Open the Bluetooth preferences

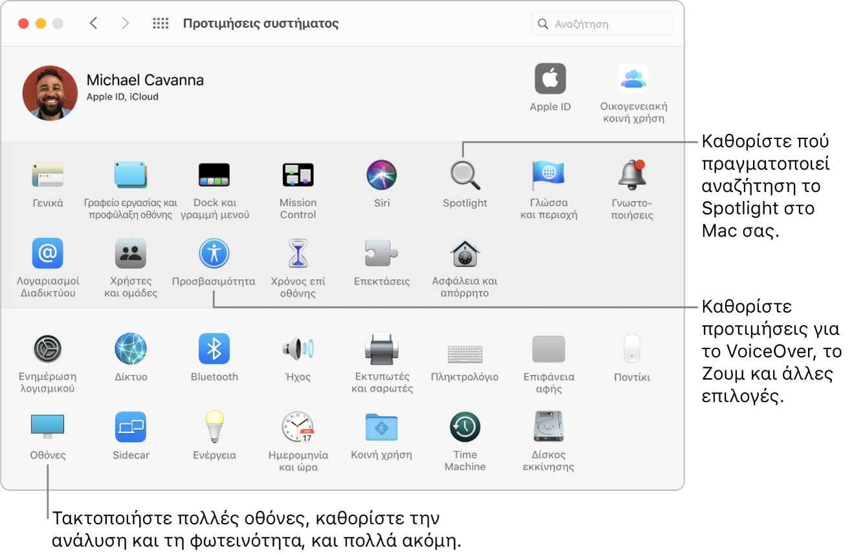coord(214,349)
